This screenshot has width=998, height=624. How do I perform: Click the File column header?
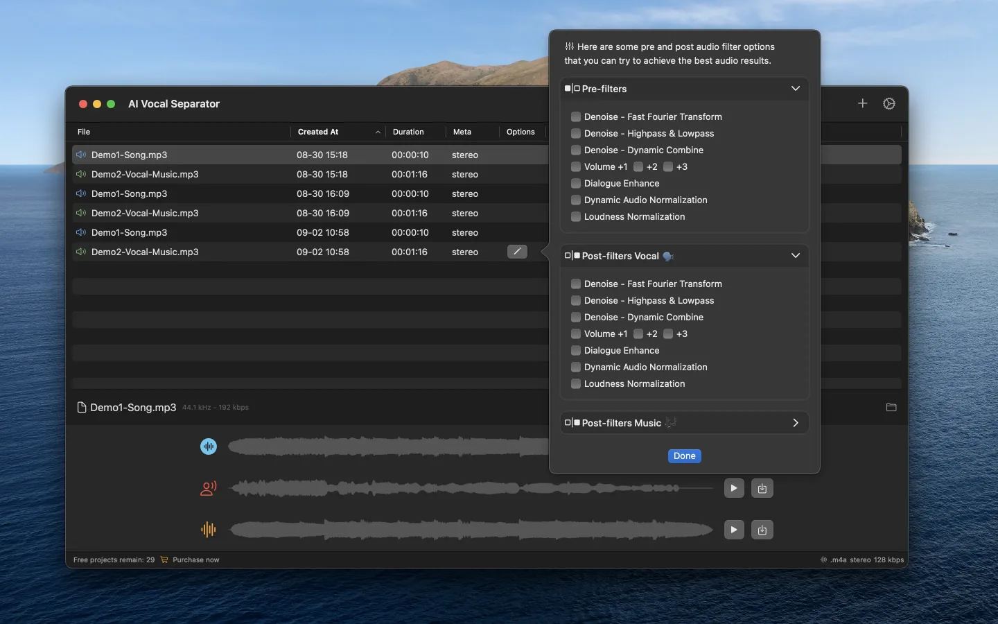pos(182,132)
